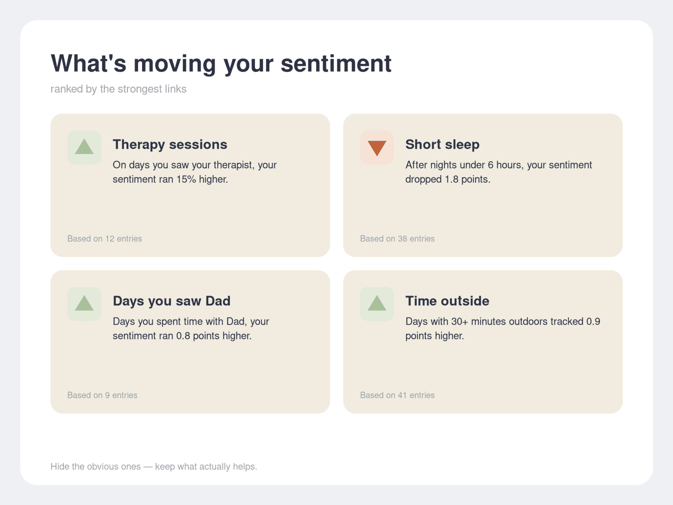
Task: Open the Short sleep card title
Action: [x=442, y=144]
